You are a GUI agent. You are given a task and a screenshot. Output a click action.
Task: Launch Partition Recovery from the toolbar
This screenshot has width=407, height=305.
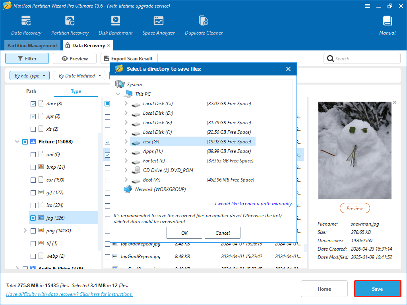click(x=70, y=21)
